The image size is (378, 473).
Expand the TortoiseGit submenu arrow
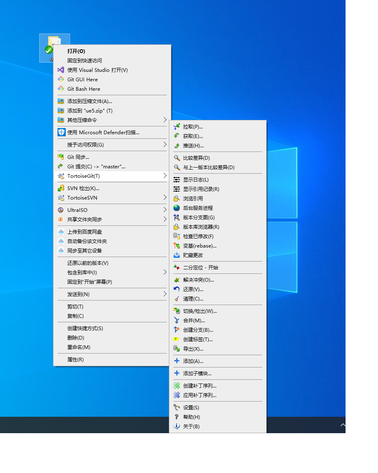pos(165,176)
